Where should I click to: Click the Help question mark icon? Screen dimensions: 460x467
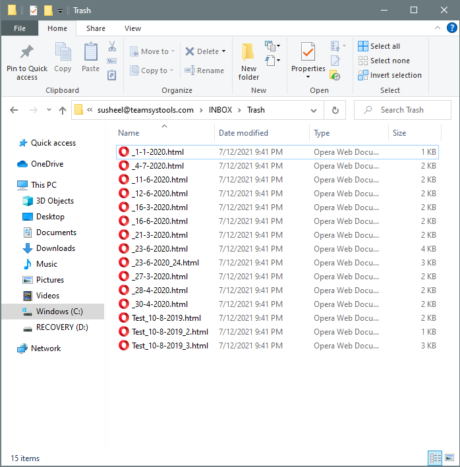[x=452, y=28]
